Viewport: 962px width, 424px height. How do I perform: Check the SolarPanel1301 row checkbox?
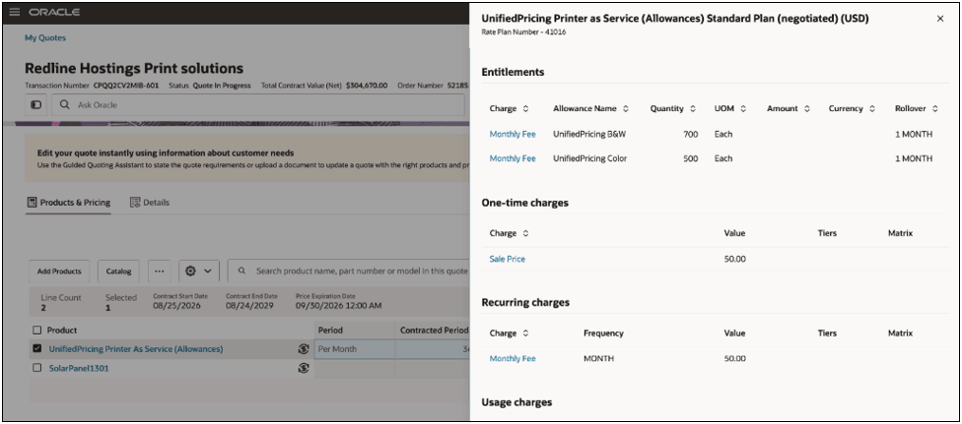[36, 368]
